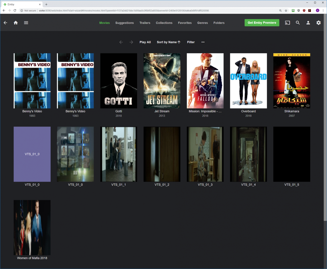
Task: Click the red PDF extension icon
Action: coord(310,10)
